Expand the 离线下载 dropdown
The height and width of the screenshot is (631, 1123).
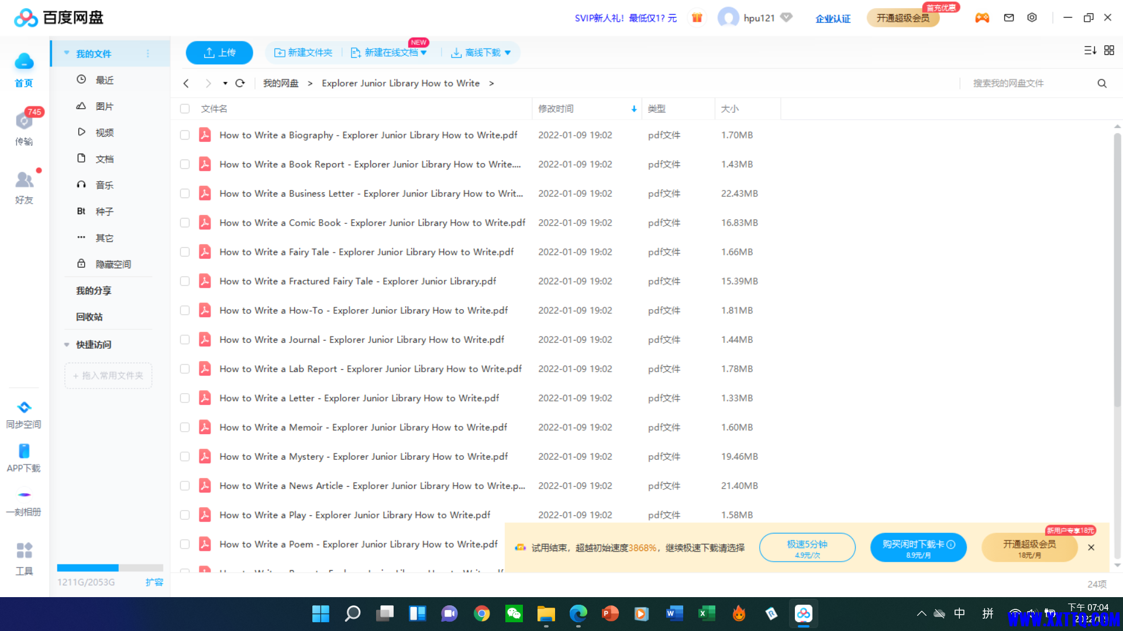tap(508, 53)
